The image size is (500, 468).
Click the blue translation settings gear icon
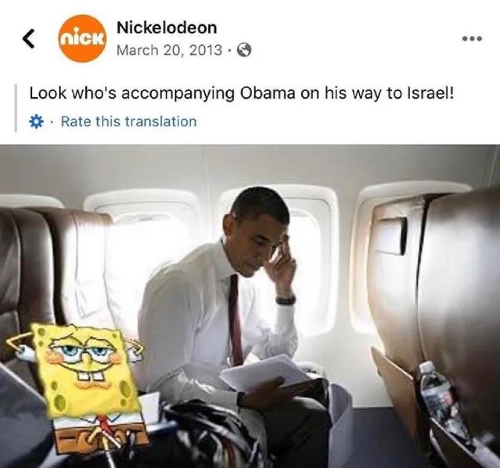pos(36,122)
